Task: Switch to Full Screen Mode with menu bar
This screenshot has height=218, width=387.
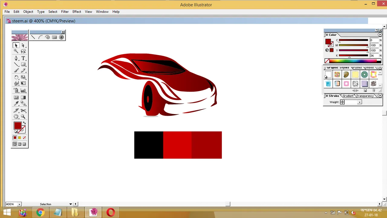Action: [20, 144]
